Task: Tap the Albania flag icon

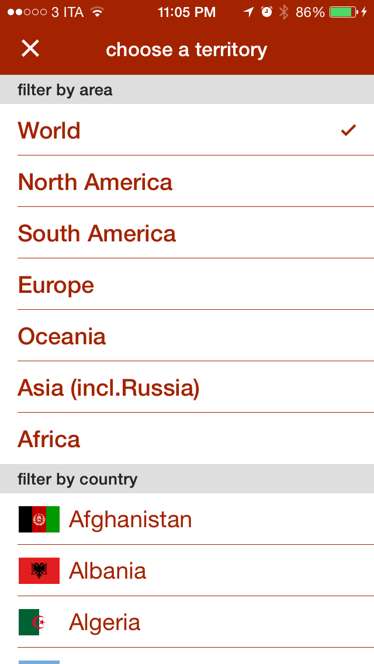Action: (39, 570)
